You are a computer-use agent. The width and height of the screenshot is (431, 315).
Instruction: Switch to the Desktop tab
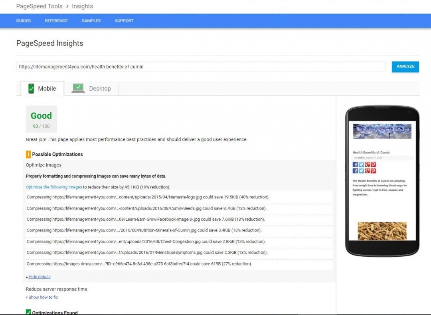(91, 89)
